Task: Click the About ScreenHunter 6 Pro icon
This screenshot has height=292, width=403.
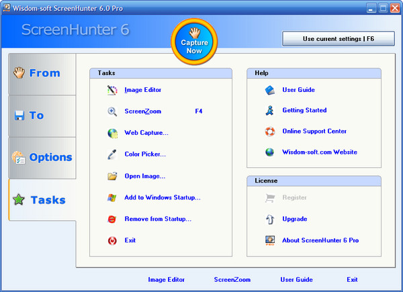Action: pyautogui.click(x=269, y=240)
